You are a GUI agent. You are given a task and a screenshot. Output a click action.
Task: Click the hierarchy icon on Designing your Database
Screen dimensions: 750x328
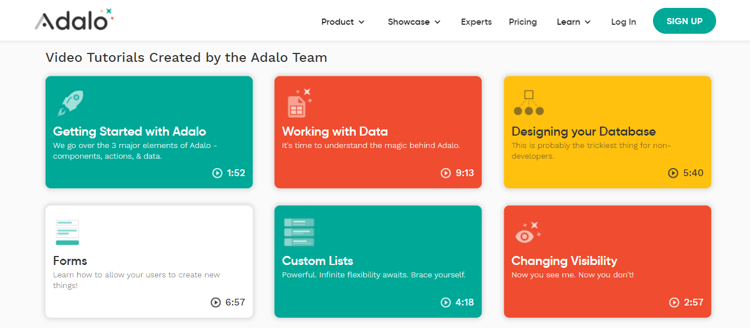click(528, 103)
